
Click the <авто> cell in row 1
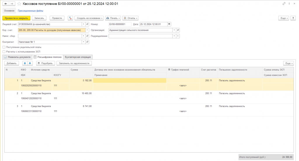(x=183, y=86)
